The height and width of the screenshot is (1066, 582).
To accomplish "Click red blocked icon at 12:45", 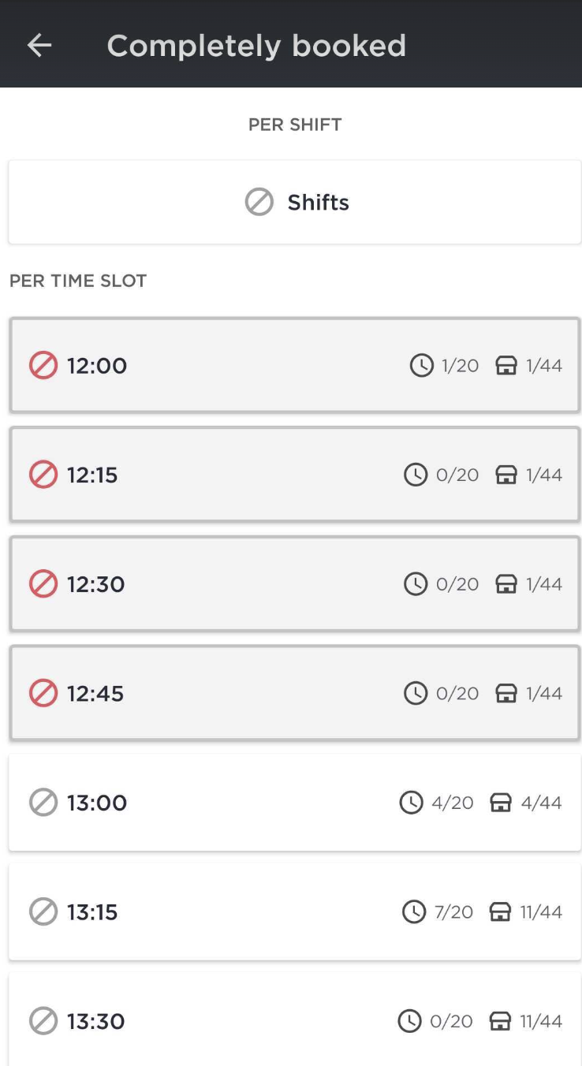I will (43, 694).
